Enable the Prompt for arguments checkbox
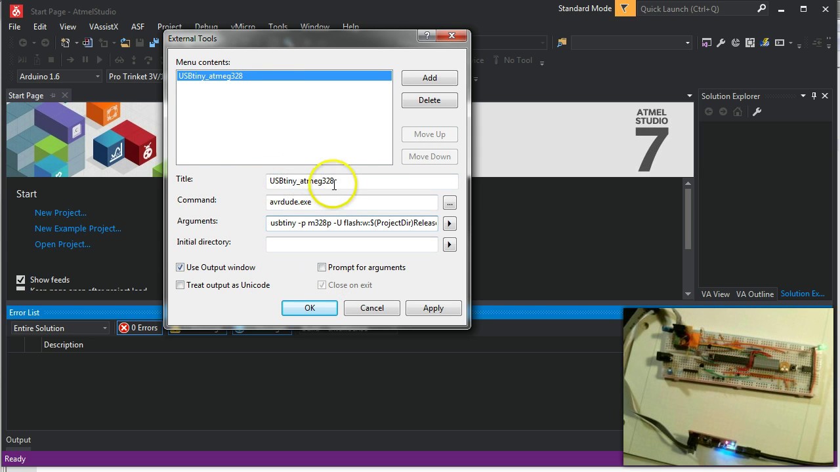Image resolution: width=840 pixels, height=472 pixels. (x=322, y=267)
